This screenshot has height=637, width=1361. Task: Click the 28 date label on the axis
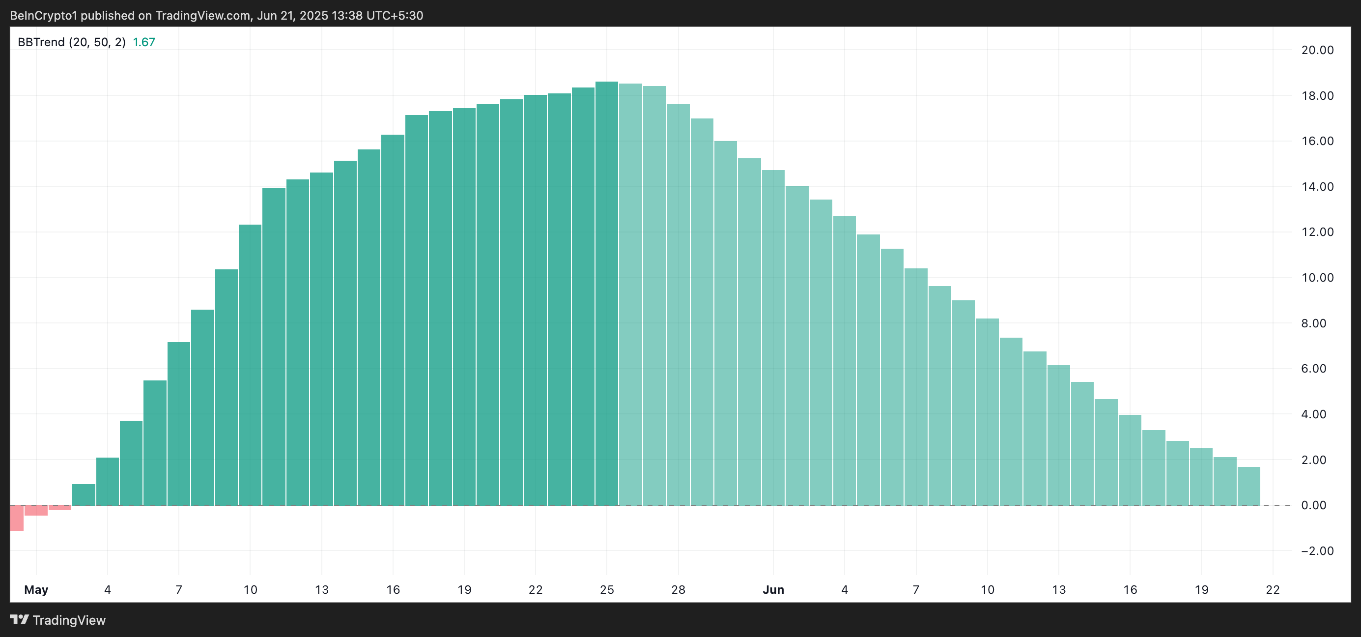point(678,589)
